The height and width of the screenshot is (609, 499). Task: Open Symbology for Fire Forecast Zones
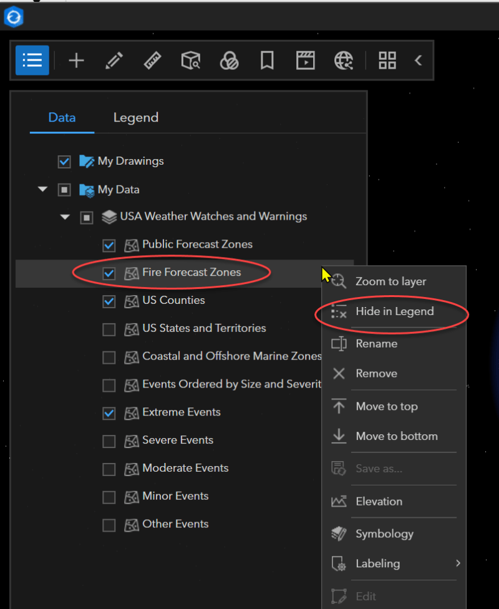[384, 533]
